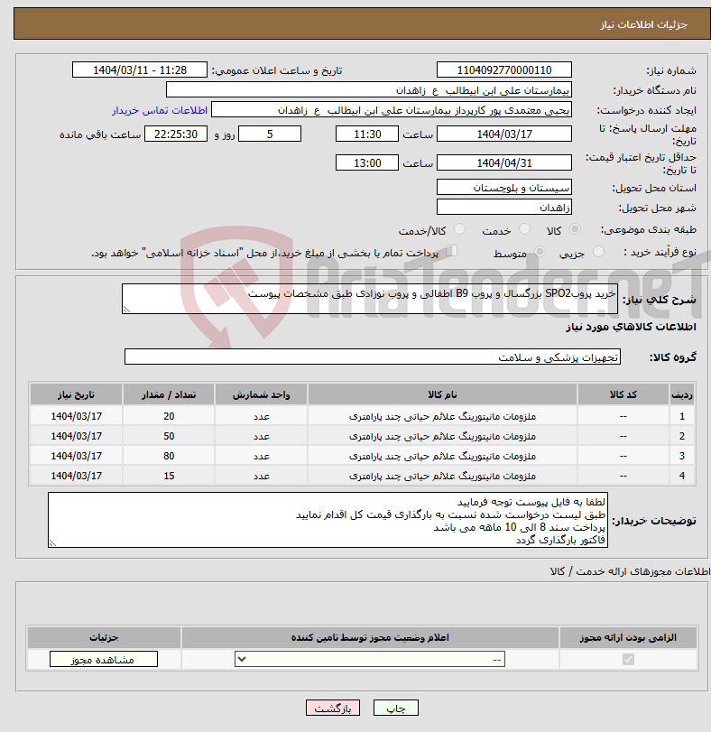Select the متوسط purchase type radio

click(x=540, y=252)
